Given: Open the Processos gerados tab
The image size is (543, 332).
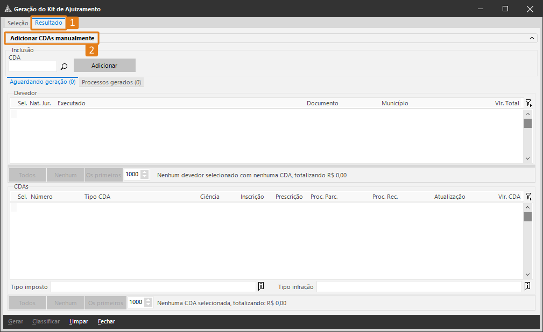Looking at the screenshot, I should tap(111, 83).
